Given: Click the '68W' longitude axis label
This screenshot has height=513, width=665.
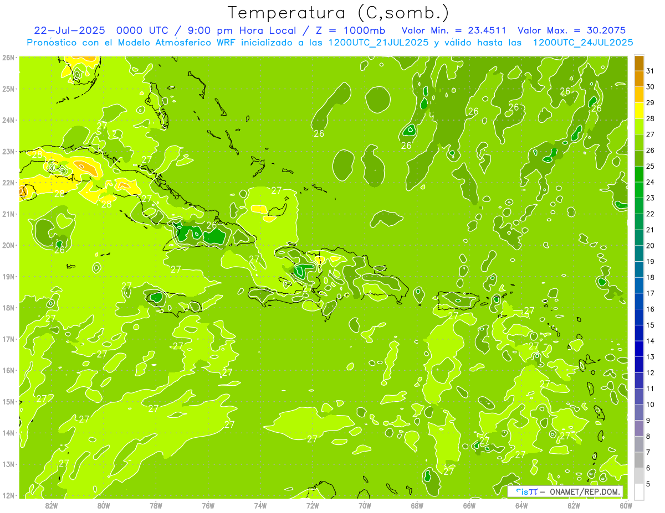Looking at the screenshot, I should (417, 505).
